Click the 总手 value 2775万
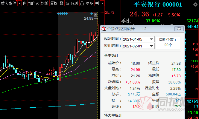Image resolution: width=199 pixels, height=119 pixels. (134, 94)
